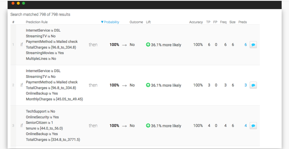Open comment bubble for rule 1
This screenshot has width=289, height=149.
(253, 45)
